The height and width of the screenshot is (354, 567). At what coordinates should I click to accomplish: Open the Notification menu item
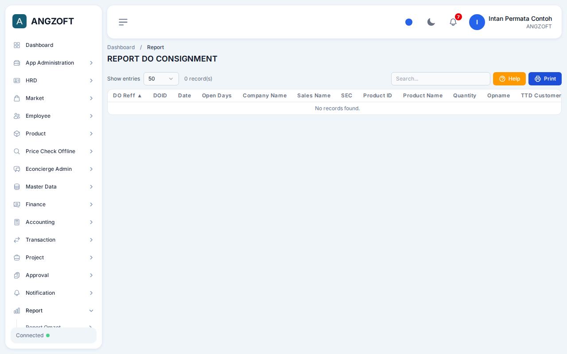[x=54, y=293]
